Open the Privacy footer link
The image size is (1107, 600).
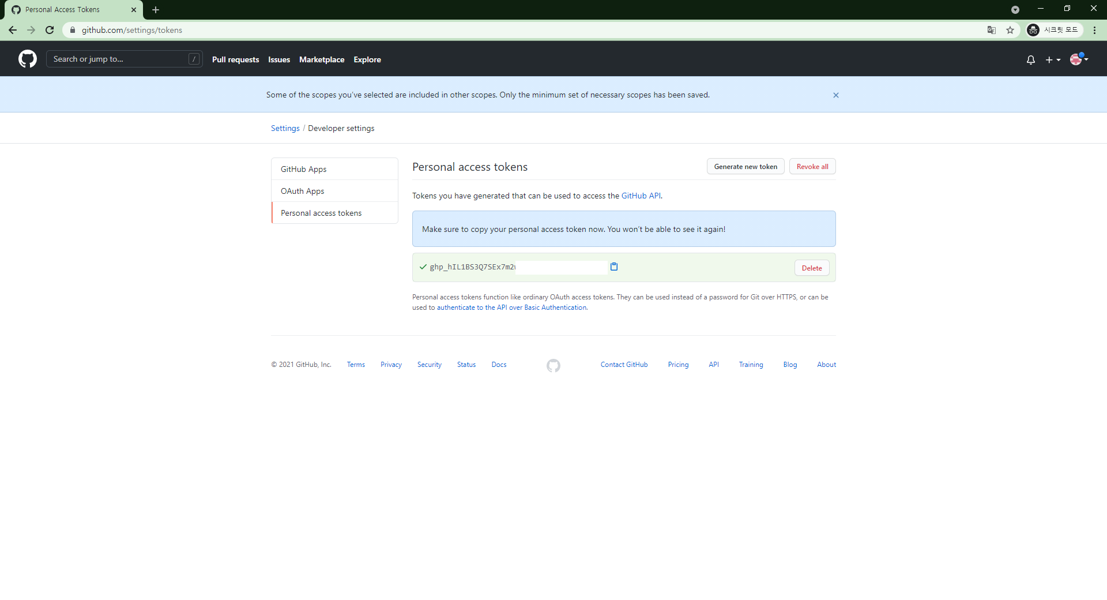pos(391,365)
